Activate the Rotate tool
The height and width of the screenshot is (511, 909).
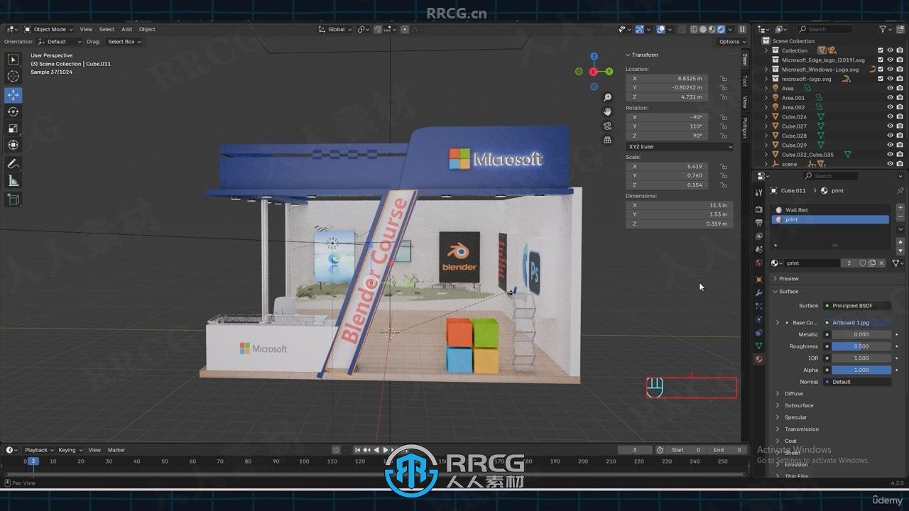[x=13, y=111]
